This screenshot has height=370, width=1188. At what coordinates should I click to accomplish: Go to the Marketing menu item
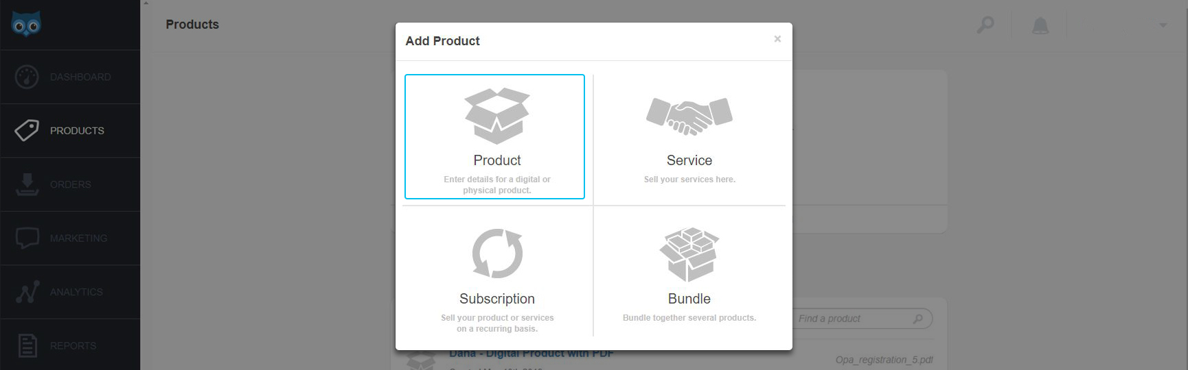(78, 238)
